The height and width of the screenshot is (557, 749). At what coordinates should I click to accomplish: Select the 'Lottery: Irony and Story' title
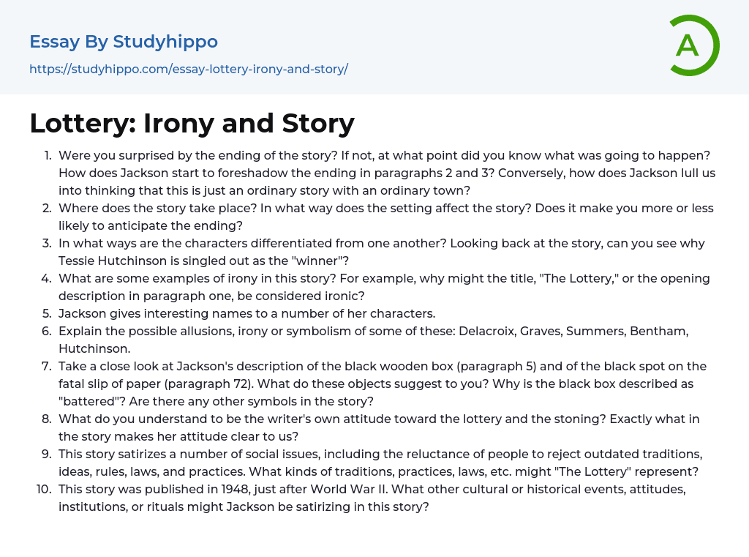[192, 123]
